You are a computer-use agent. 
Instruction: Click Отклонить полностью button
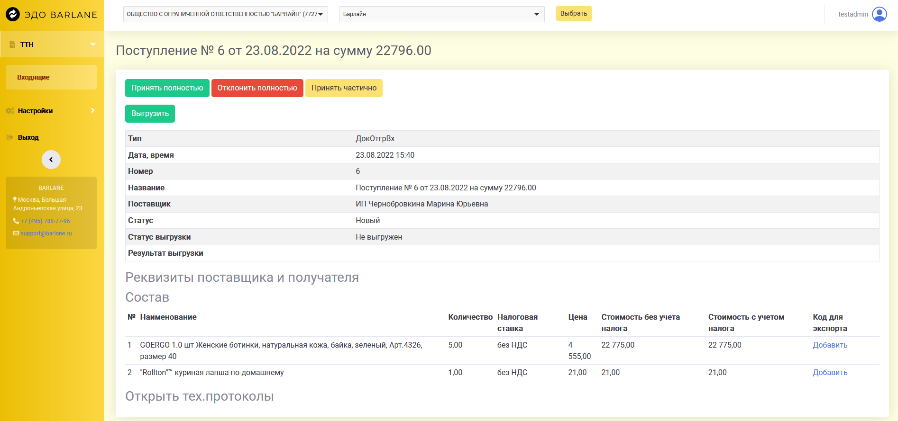[257, 88]
